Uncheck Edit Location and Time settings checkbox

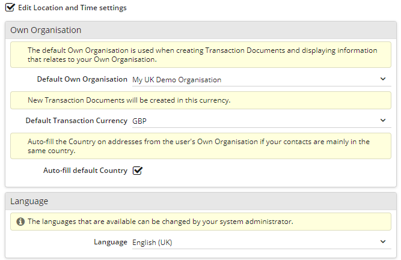pyautogui.click(x=10, y=7)
